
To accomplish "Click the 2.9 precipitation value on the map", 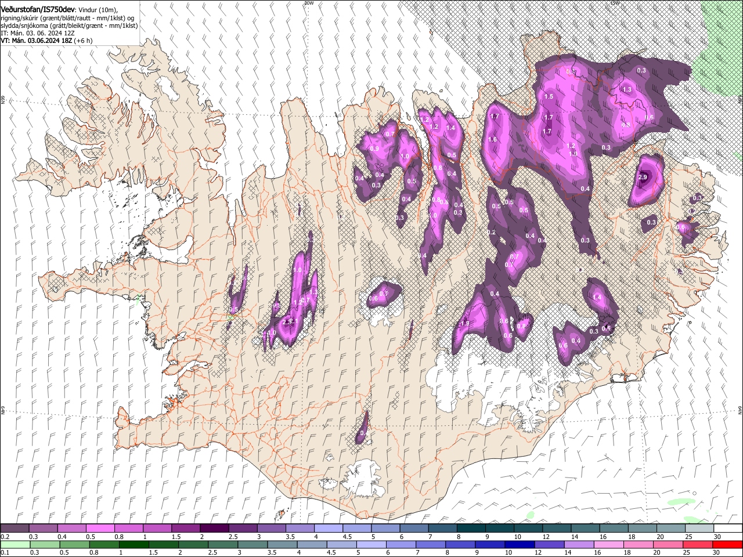I will pyautogui.click(x=643, y=177).
